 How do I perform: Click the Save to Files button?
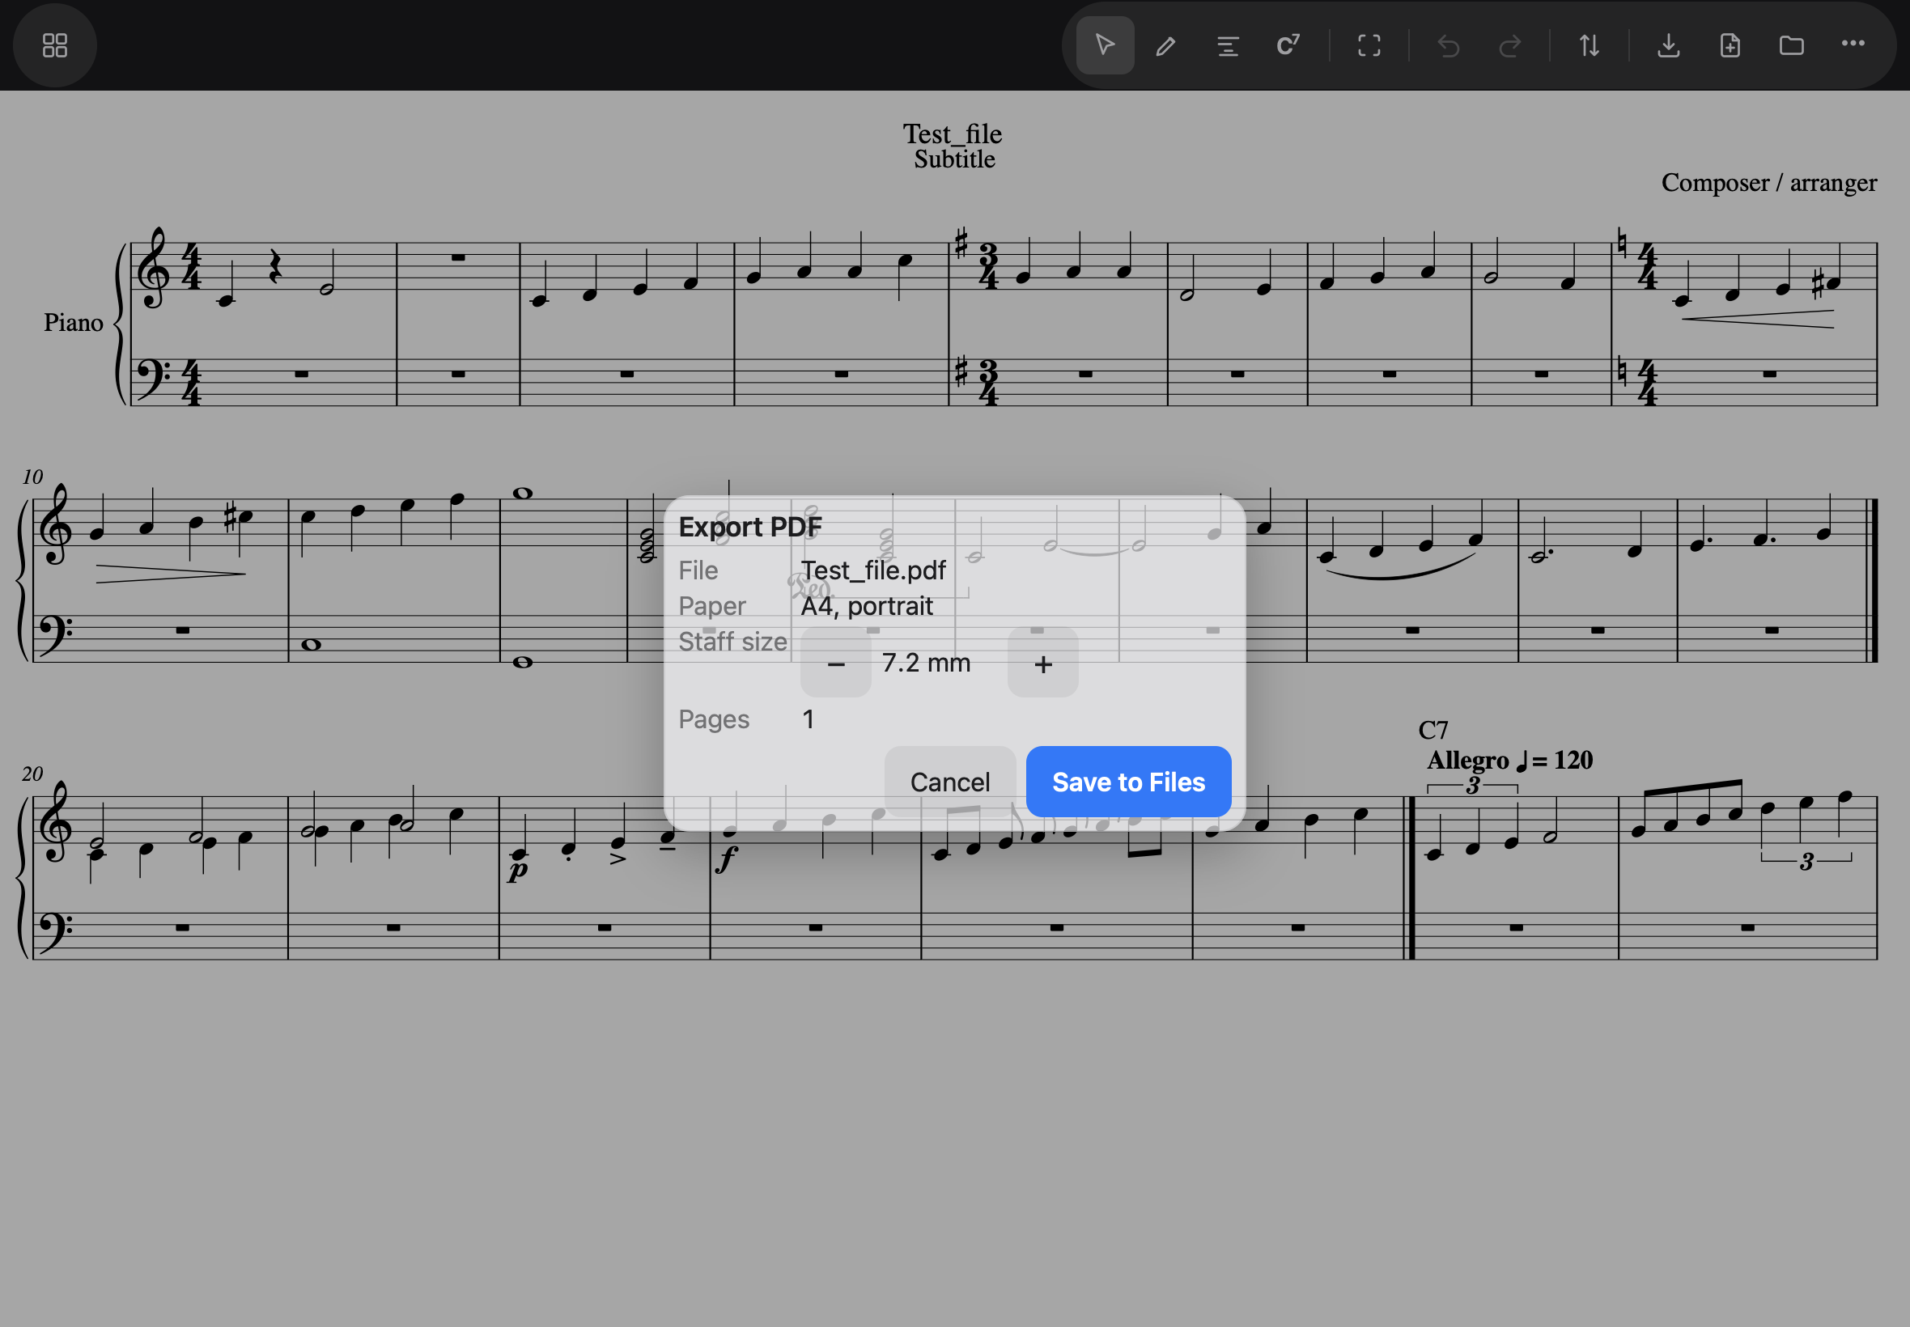pos(1128,782)
